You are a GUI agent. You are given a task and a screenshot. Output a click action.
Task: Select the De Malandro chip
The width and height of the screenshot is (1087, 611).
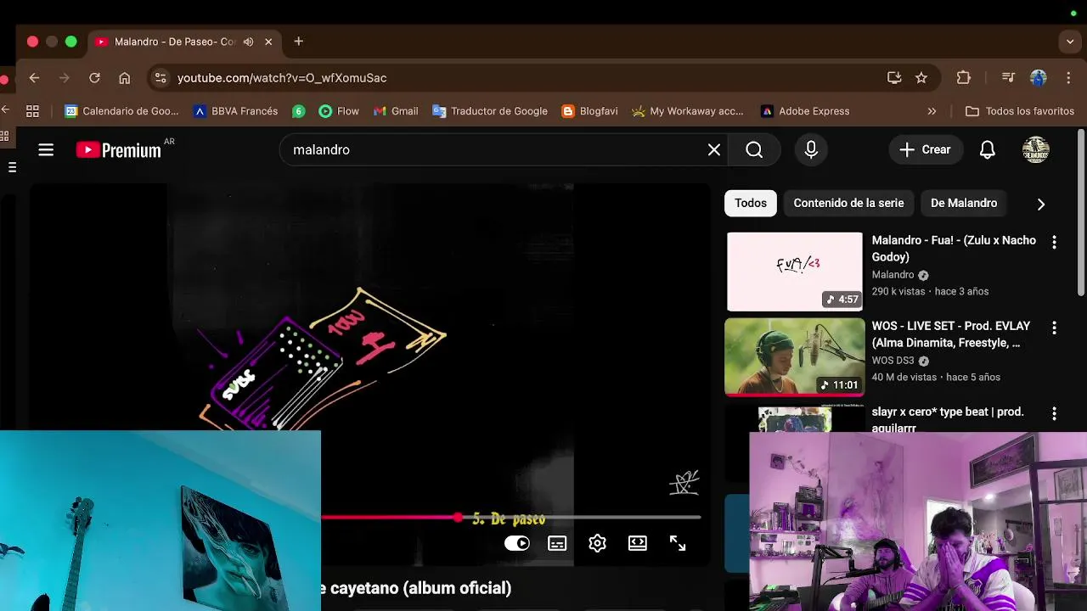[x=964, y=203]
